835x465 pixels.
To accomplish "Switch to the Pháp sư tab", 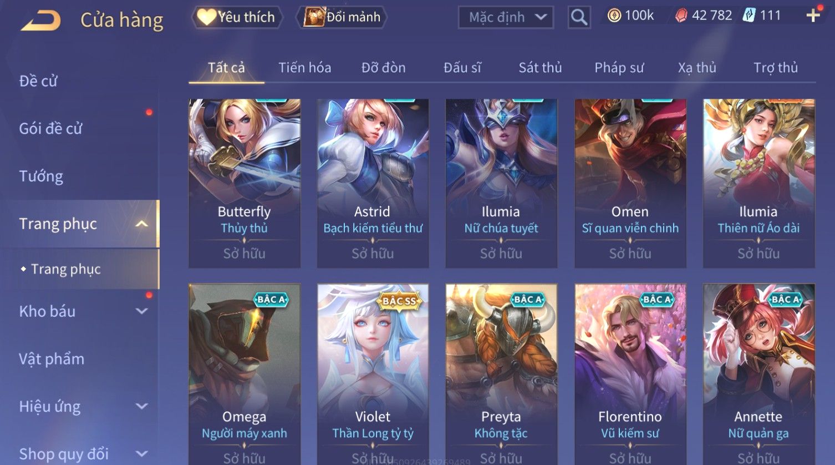I will 619,68.
